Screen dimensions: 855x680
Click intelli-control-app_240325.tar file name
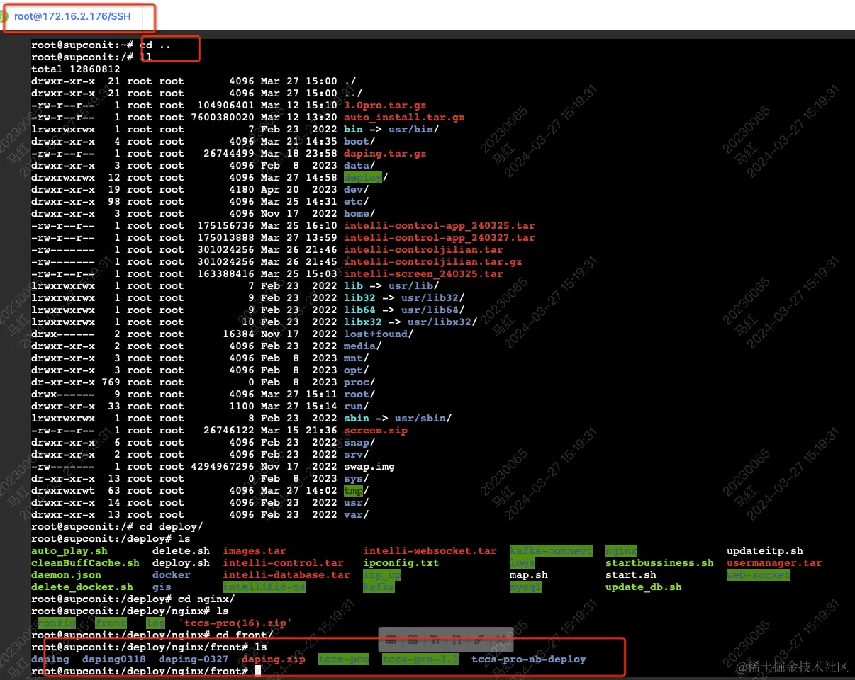click(x=440, y=225)
